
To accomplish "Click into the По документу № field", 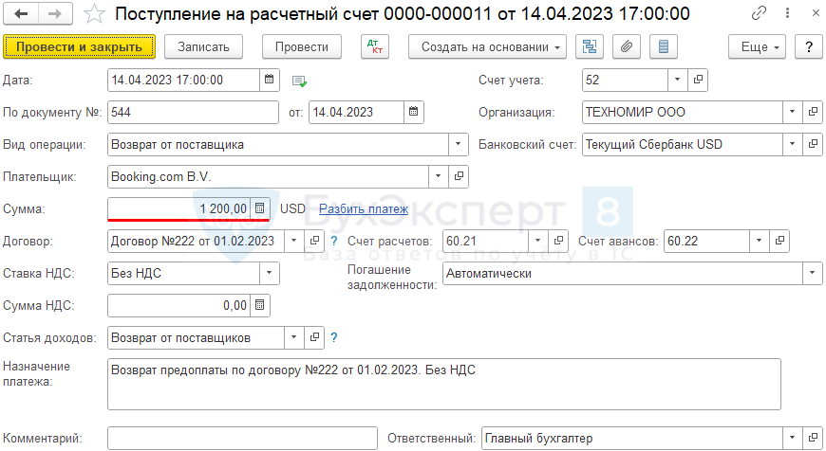I will point(193,112).
